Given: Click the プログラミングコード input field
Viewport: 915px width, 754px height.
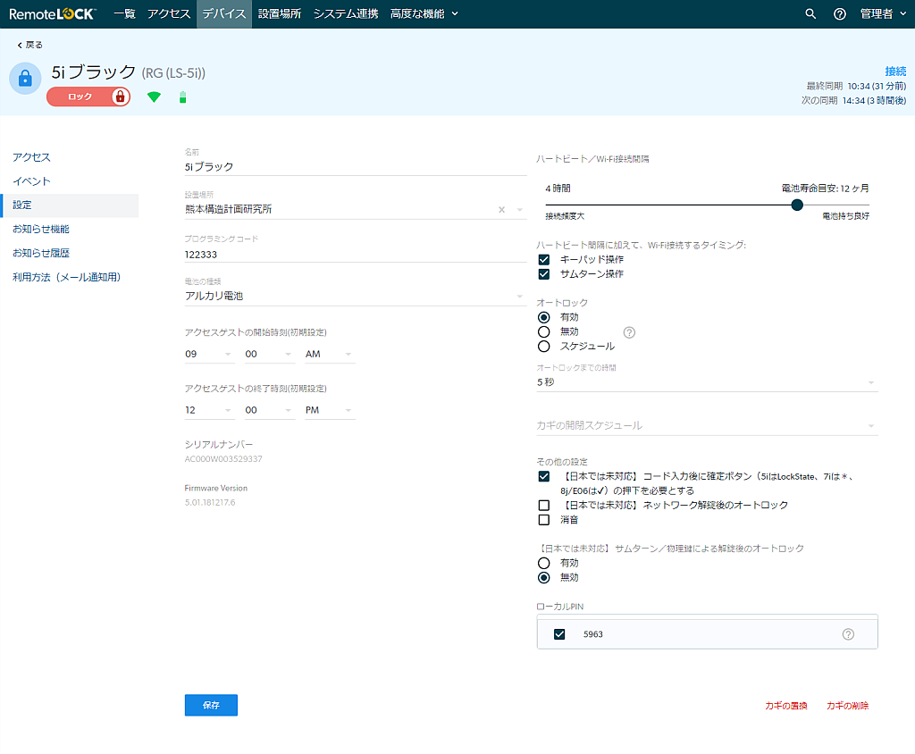Looking at the screenshot, I should tap(356, 255).
